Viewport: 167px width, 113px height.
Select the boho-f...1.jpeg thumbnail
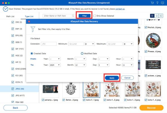tap(92, 90)
